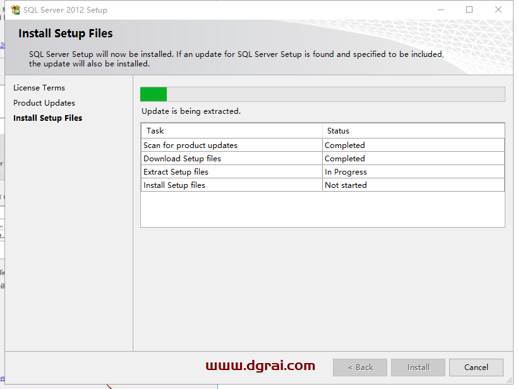Click the Status column header
This screenshot has width=518, height=389.
413,131
